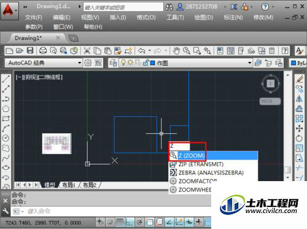Open workspace settings gear icon
The height and width of the screenshot is (229, 307).
click(88, 63)
